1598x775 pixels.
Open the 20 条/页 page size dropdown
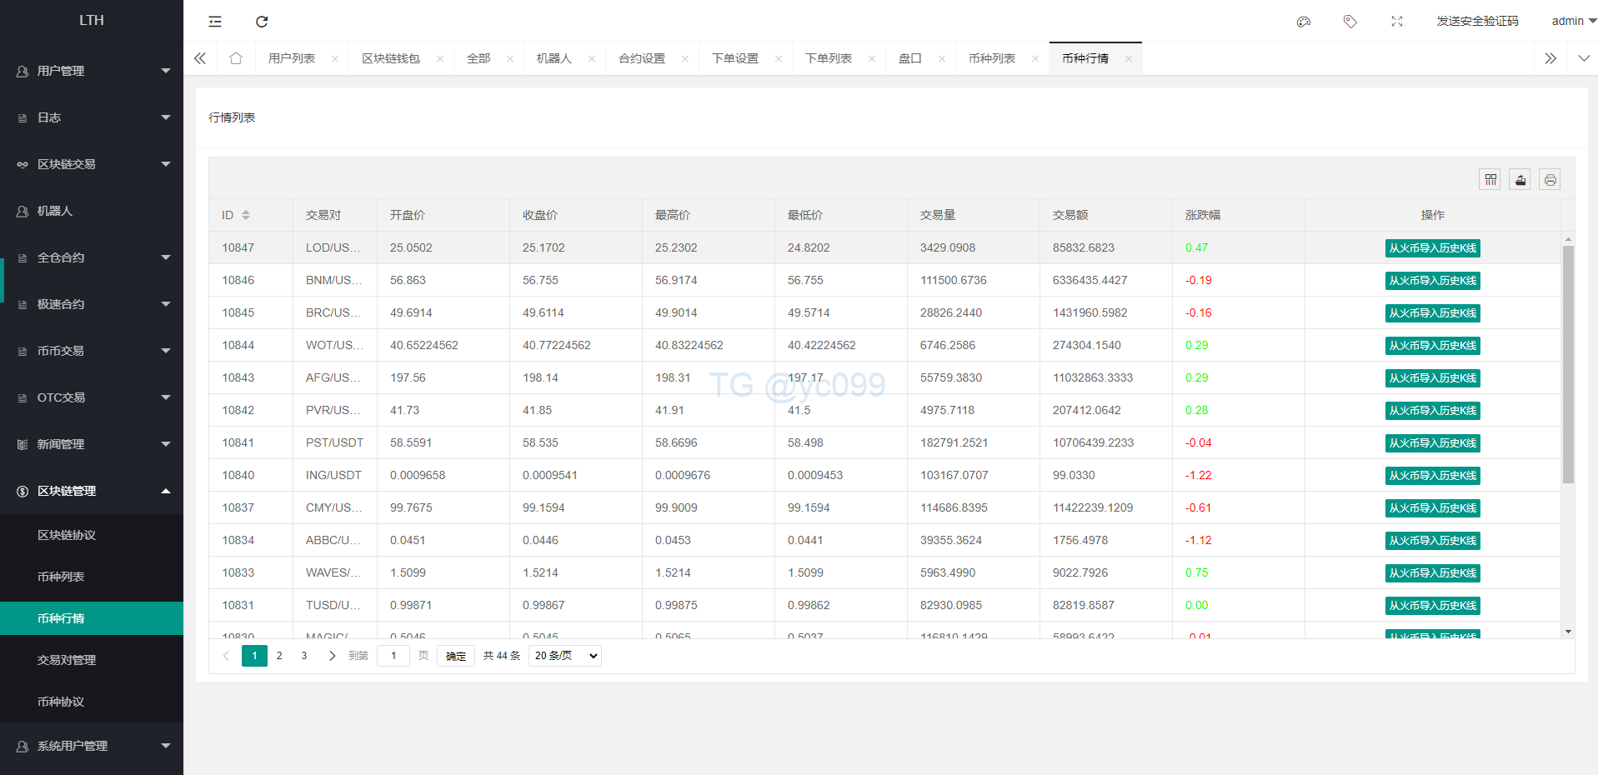click(565, 656)
